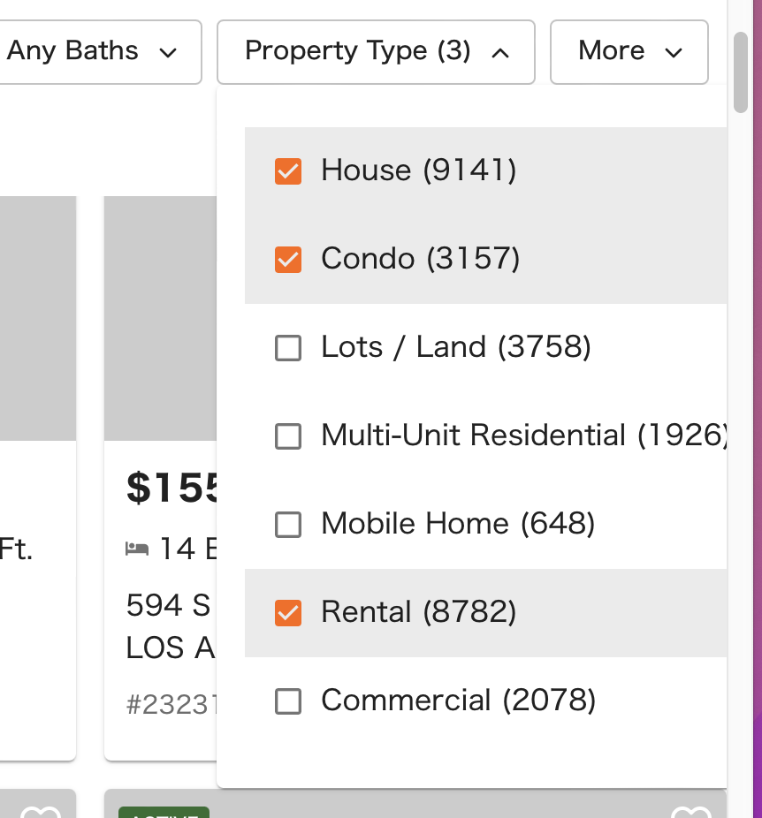Screen dimensions: 762x818
Task: Click the up chevron on Property Type
Action: (x=500, y=53)
